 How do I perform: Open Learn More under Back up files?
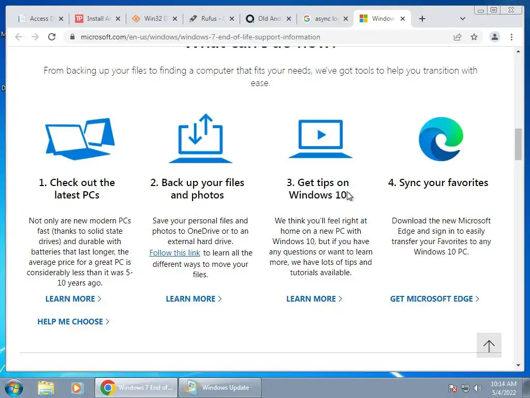[194, 299]
